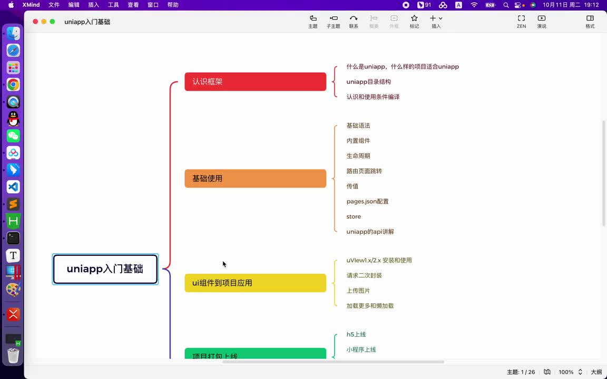
Task: Open the 插入 menu in menu bar
Action: [93, 5]
